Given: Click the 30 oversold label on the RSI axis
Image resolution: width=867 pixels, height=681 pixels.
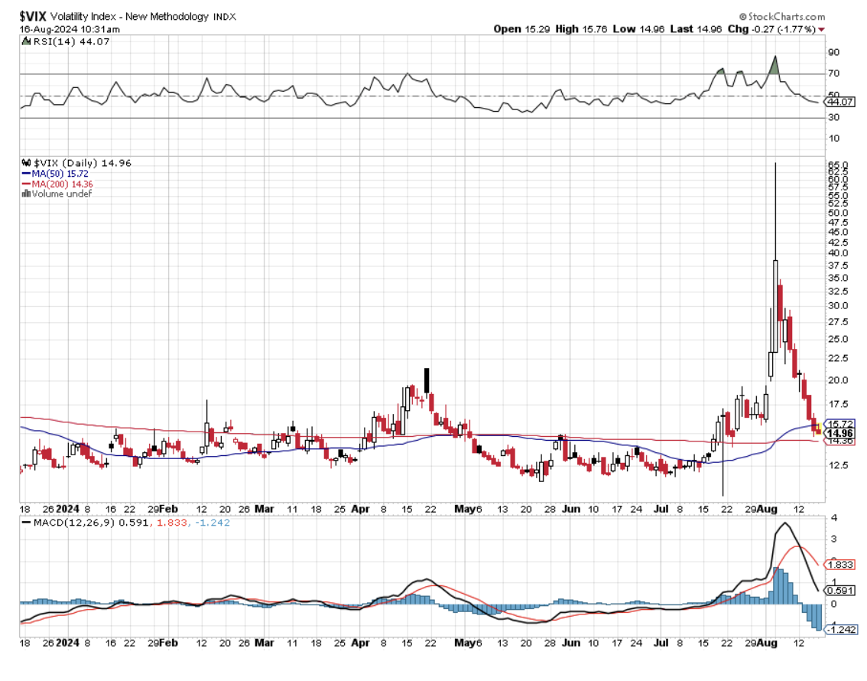Looking at the screenshot, I should click(x=834, y=117).
